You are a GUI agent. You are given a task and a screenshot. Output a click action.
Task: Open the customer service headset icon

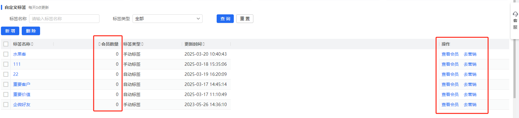(x=515, y=14)
